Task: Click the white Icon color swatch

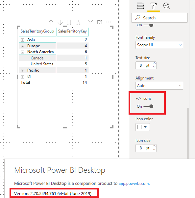Action: point(139,127)
